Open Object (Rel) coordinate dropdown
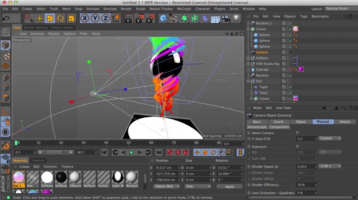The height and width of the screenshot is (200, 358). [166, 186]
